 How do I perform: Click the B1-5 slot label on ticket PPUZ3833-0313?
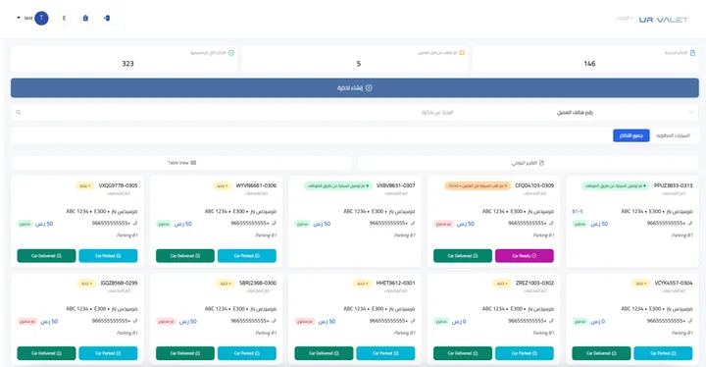click(x=578, y=211)
